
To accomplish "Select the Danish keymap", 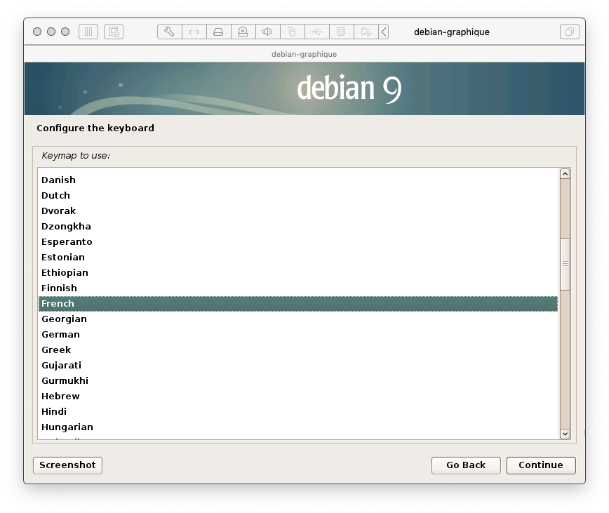I will click(298, 180).
